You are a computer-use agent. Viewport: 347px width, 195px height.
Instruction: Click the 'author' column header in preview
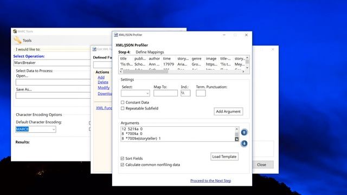[154, 58]
